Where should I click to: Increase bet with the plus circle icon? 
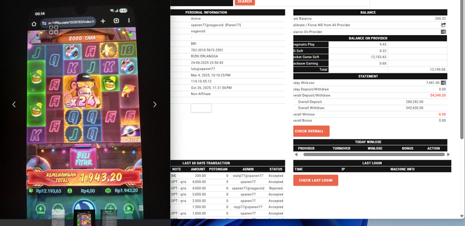[111, 208]
